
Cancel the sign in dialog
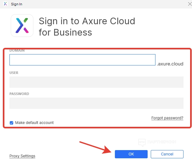167,154
